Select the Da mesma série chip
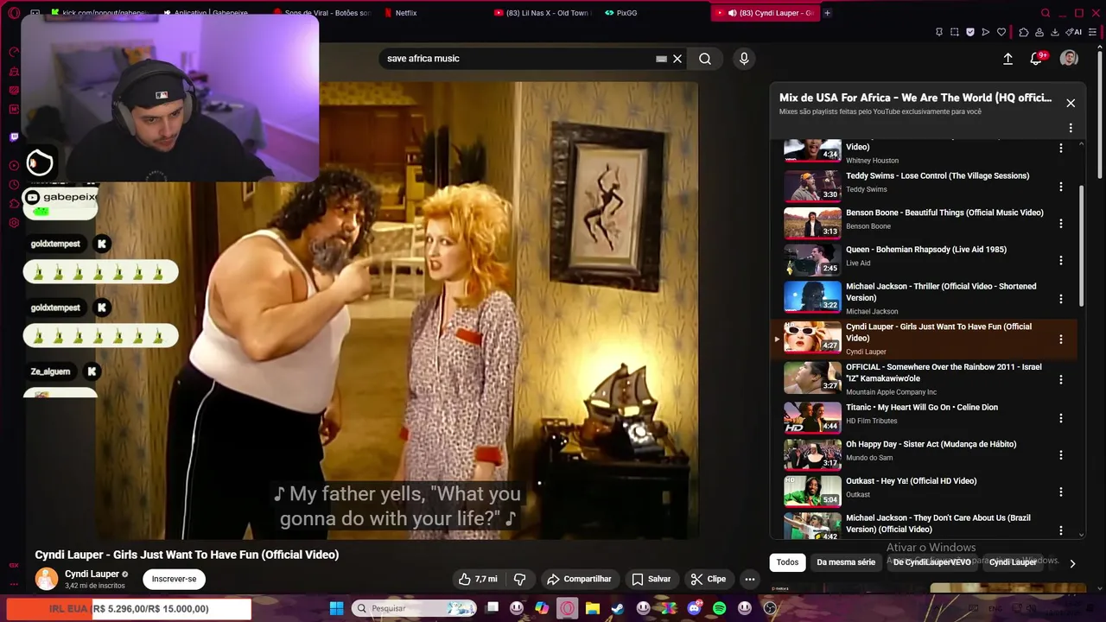This screenshot has width=1106, height=622. [x=846, y=562]
